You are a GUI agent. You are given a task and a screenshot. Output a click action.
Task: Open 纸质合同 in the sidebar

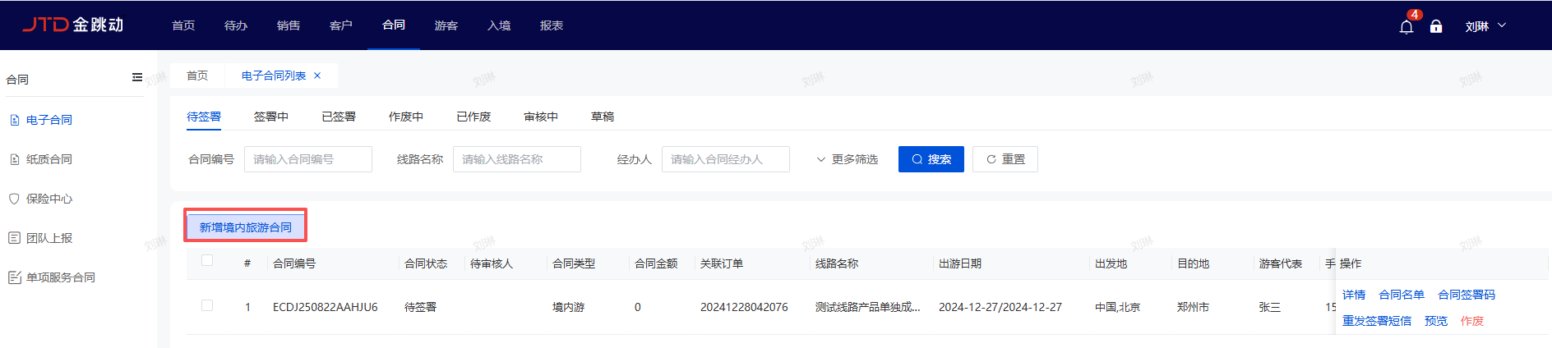49,159
